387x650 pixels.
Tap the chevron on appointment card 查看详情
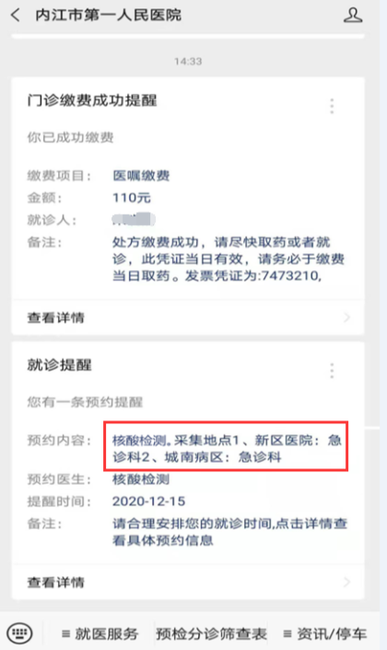tap(346, 583)
